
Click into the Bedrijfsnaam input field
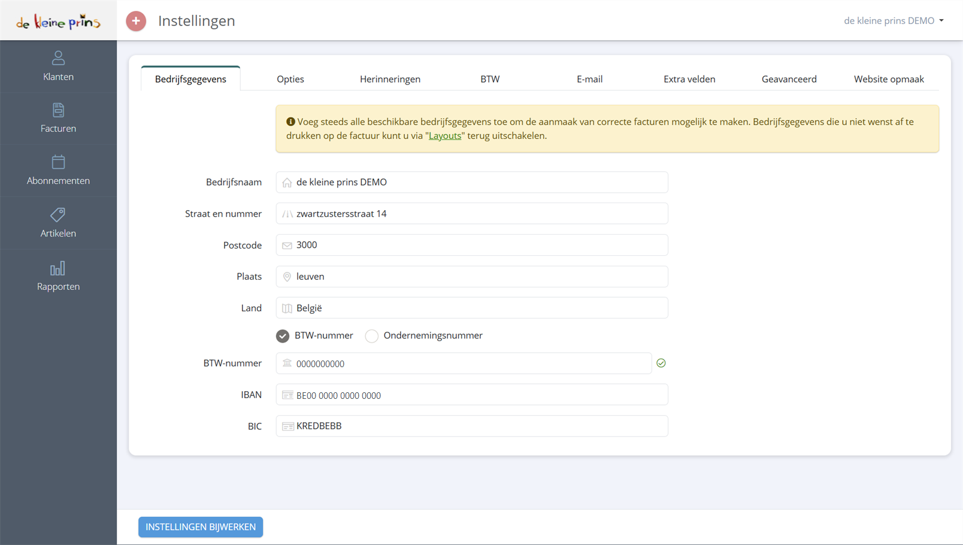coord(472,182)
